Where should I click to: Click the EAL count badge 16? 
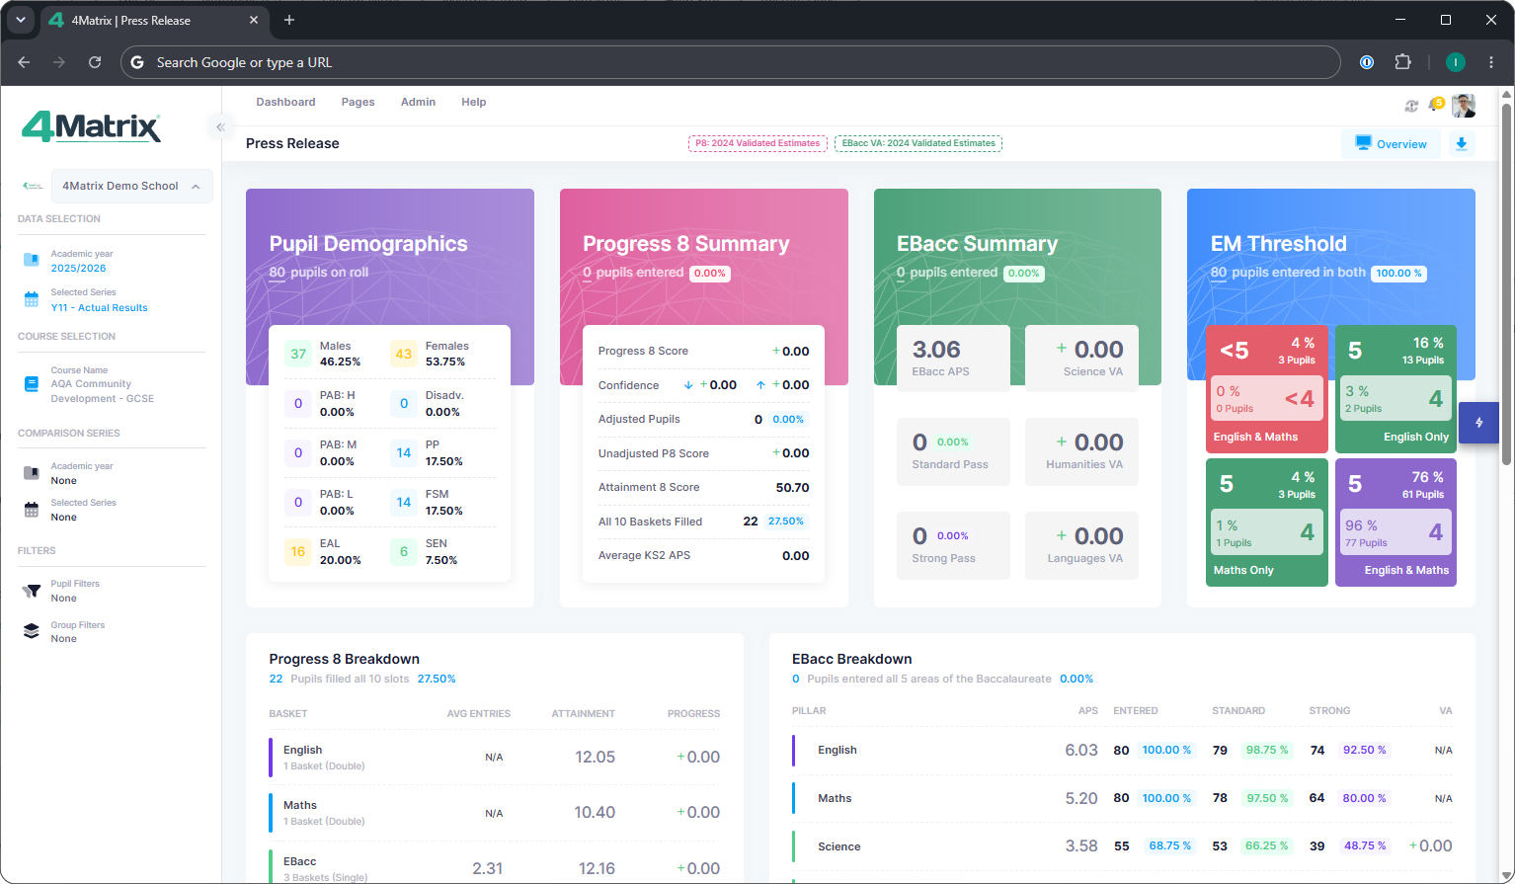point(298,551)
